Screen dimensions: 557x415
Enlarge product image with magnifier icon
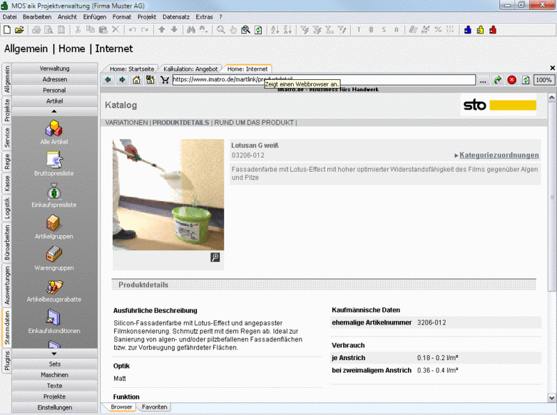[x=215, y=257]
